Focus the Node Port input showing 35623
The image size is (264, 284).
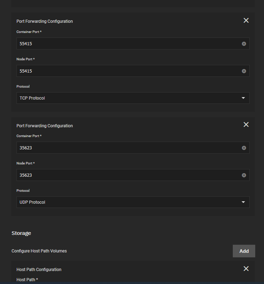click(129, 175)
